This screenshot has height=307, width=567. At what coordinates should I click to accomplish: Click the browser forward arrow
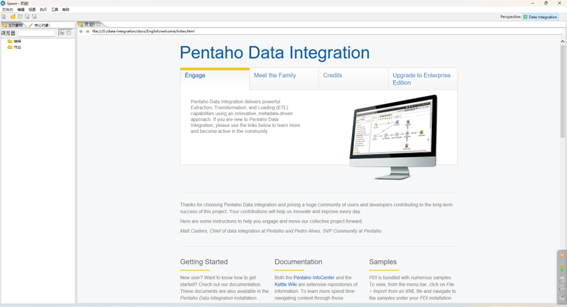tap(88, 31)
